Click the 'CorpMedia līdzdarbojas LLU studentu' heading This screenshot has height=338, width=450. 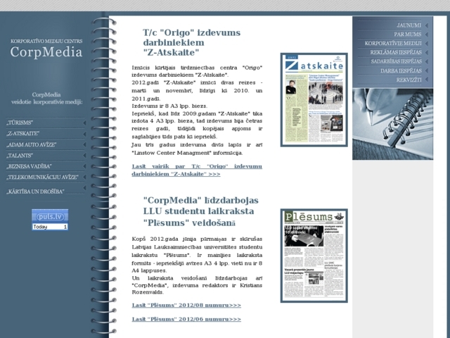click(x=200, y=211)
